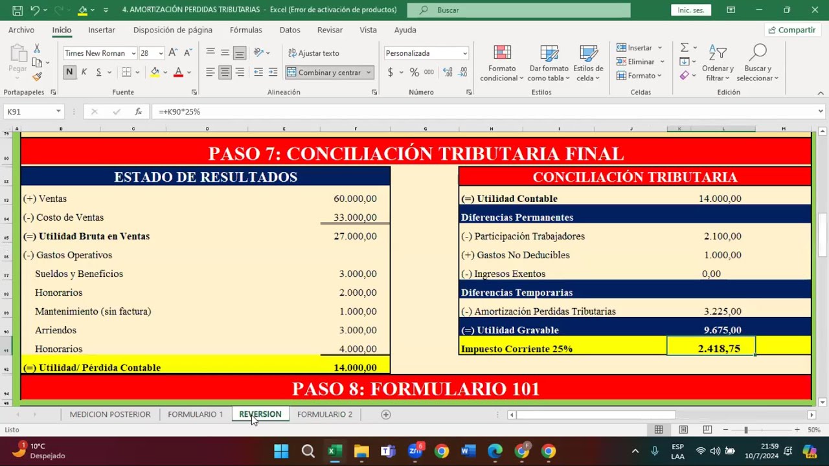This screenshot has height=466, width=829.
Task: Expand the formula bar
Action: (821, 111)
